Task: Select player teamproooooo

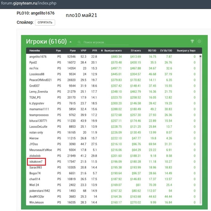Action: [39, 115]
